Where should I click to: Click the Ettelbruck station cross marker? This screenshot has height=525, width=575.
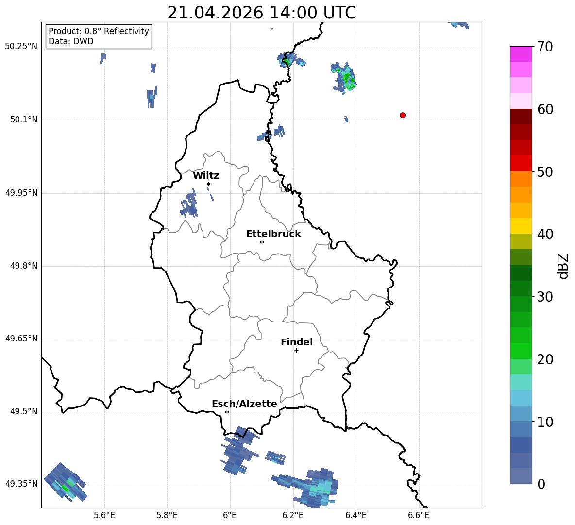click(262, 242)
